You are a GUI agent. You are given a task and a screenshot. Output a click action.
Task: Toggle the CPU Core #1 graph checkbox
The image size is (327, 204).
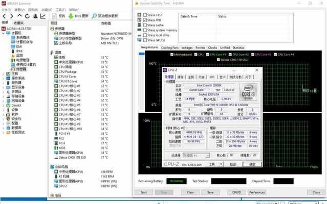tap(207, 55)
